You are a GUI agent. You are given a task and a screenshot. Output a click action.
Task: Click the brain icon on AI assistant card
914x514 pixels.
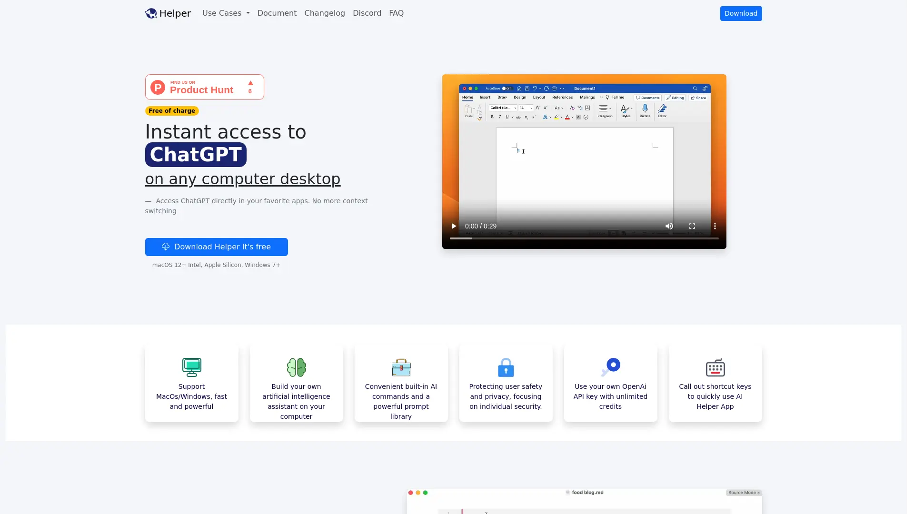click(297, 367)
